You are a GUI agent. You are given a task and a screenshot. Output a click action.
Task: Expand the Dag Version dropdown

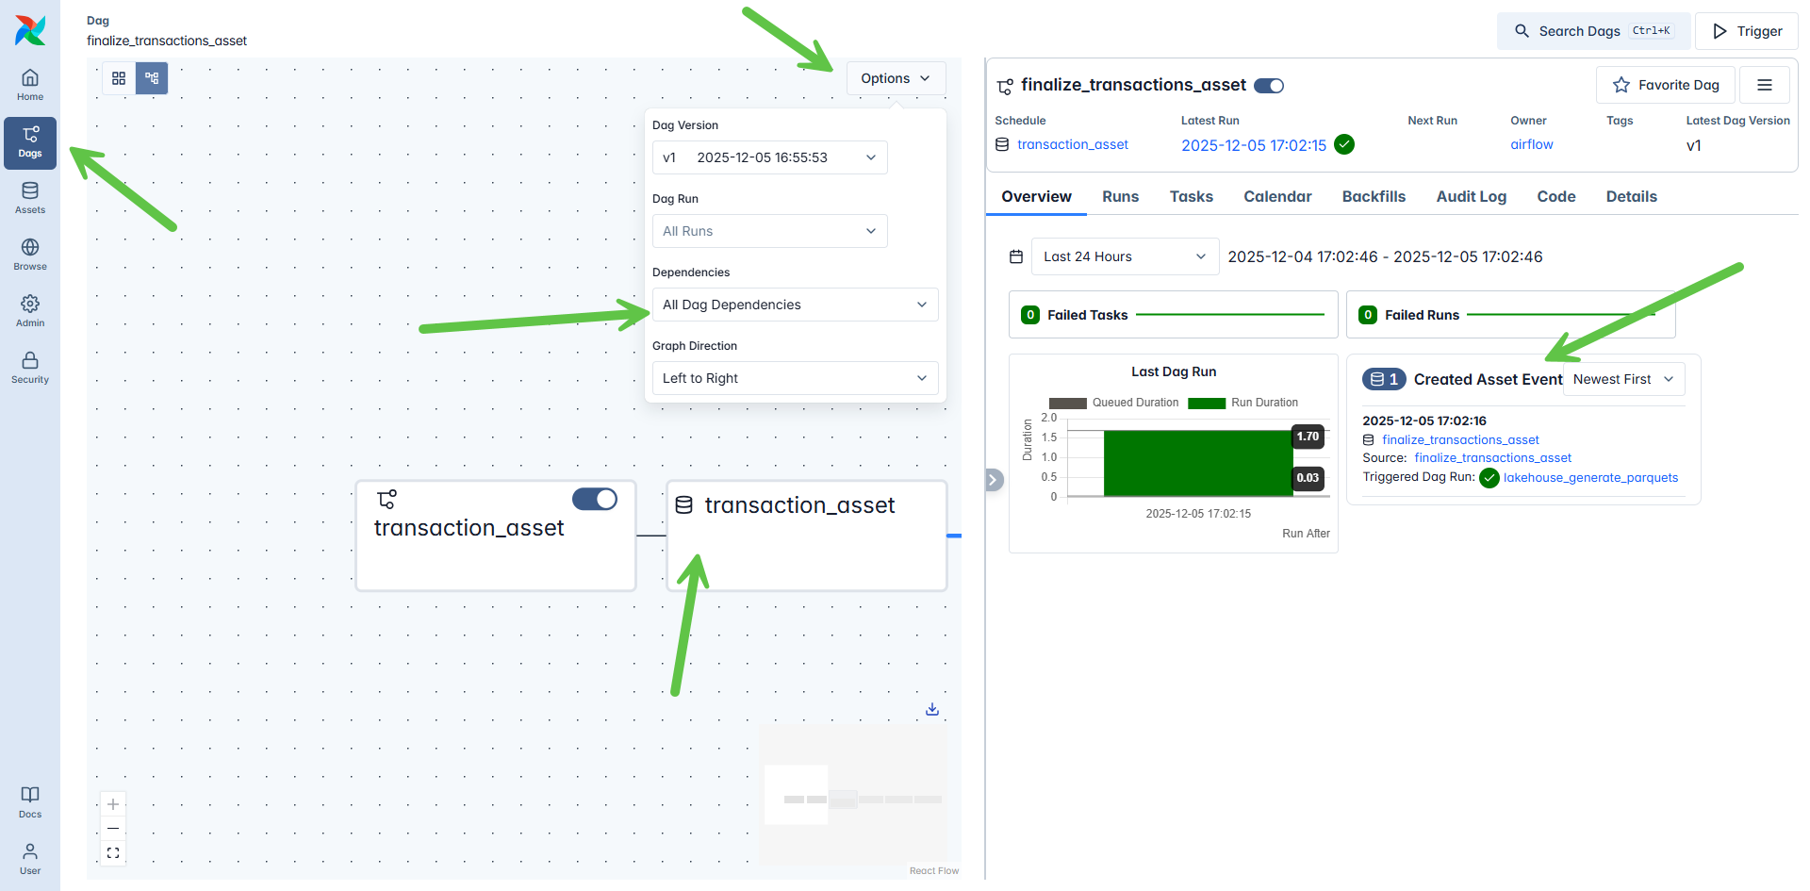click(769, 157)
